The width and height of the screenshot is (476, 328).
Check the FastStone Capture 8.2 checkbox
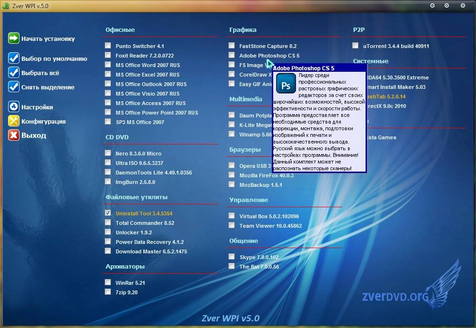tap(232, 46)
